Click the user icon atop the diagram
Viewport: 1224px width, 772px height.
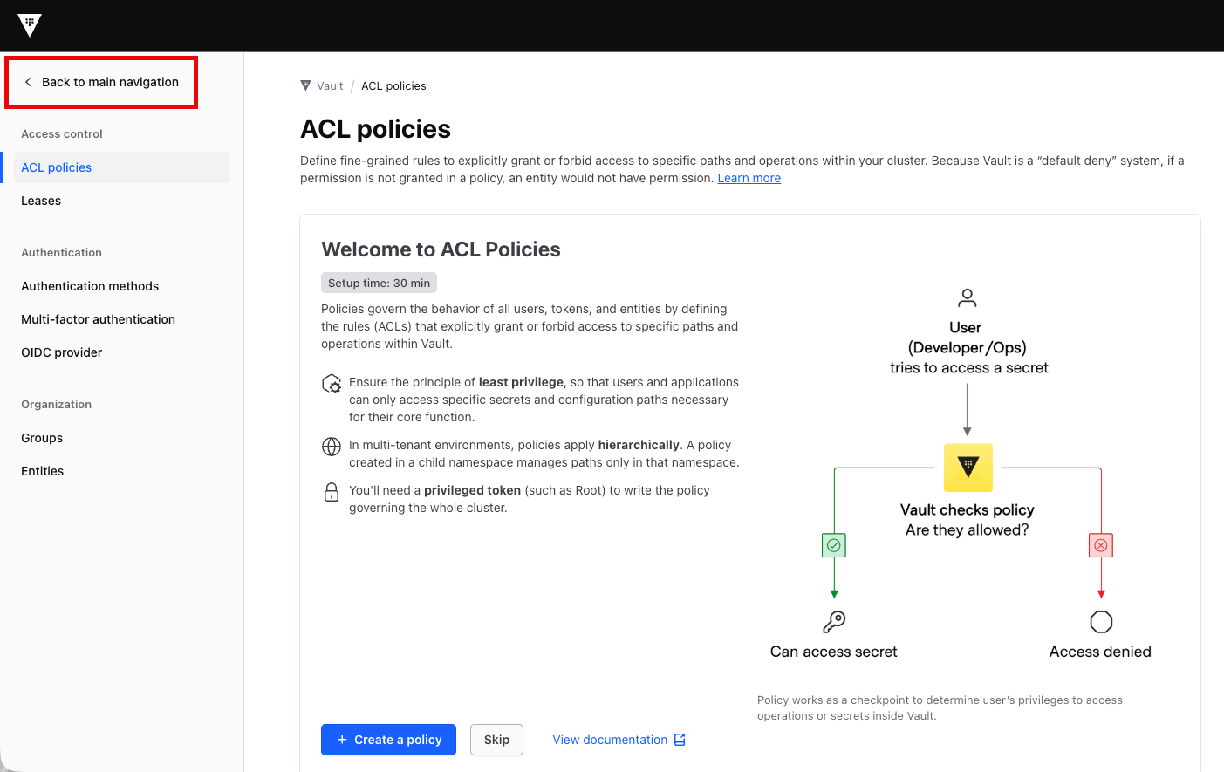point(967,298)
